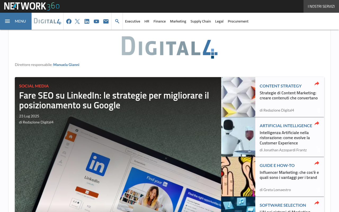Open SOFTWARE SELECTION category link

coord(283,205)
